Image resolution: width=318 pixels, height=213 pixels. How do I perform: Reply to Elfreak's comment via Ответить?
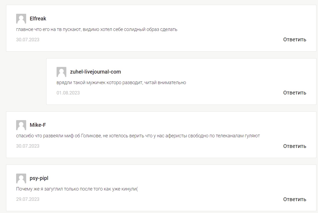[295, 39]
